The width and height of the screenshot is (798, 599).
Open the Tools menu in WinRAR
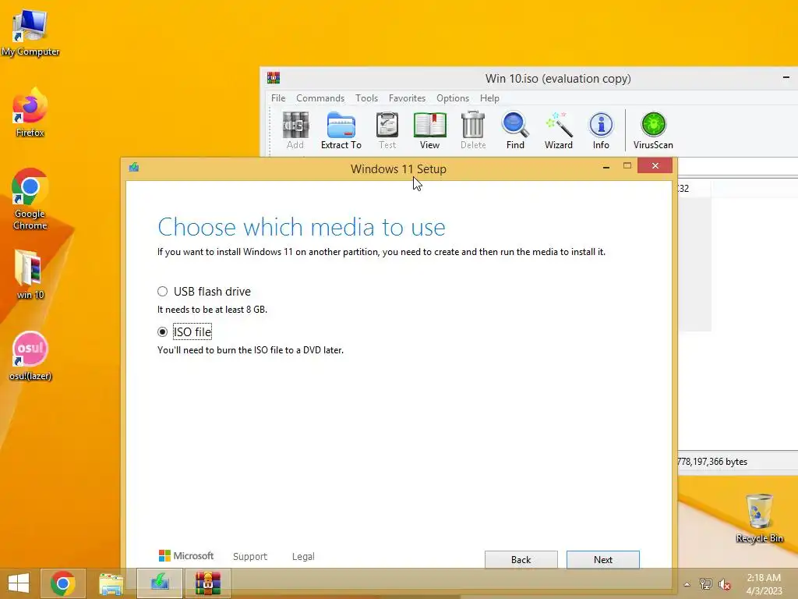tap(366, 97)
